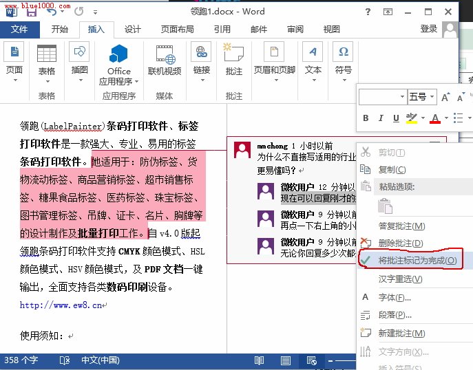Toggle Bold in the mini toolbar
473x370 pixels.
click(x=366, y=118)
